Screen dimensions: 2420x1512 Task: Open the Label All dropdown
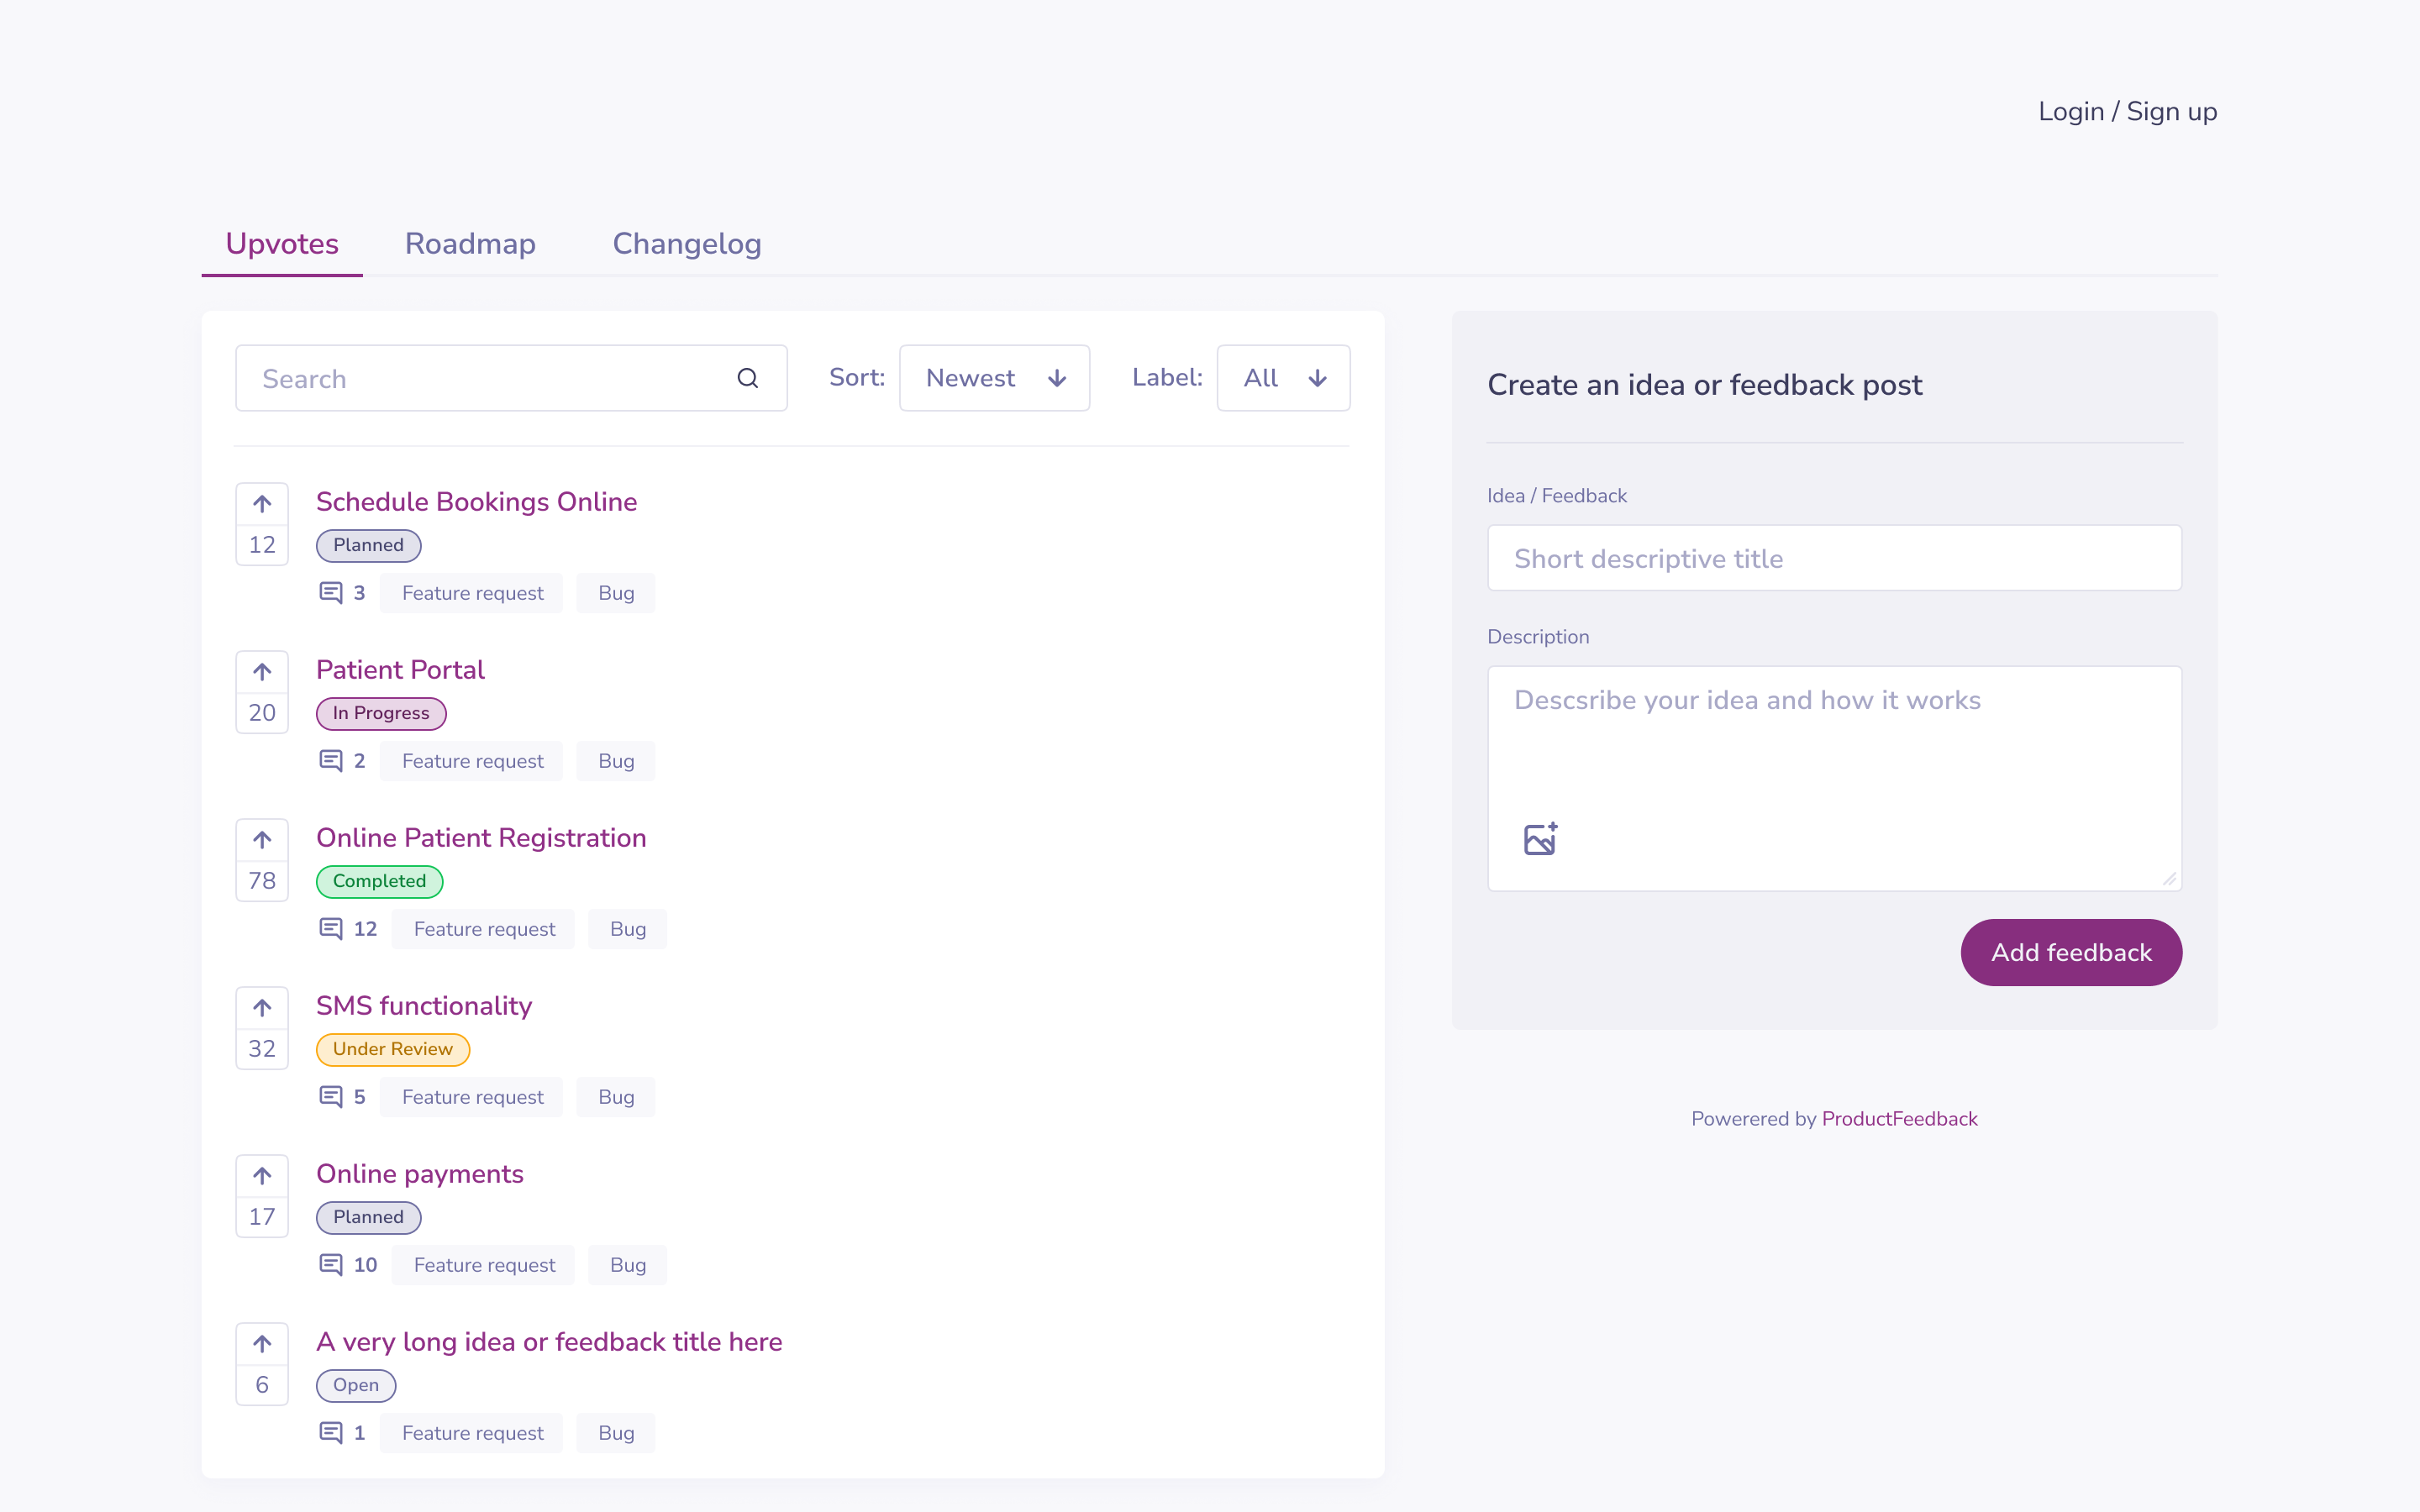[x=1283, y=378]
